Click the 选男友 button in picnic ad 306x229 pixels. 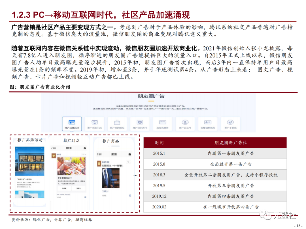78,189
